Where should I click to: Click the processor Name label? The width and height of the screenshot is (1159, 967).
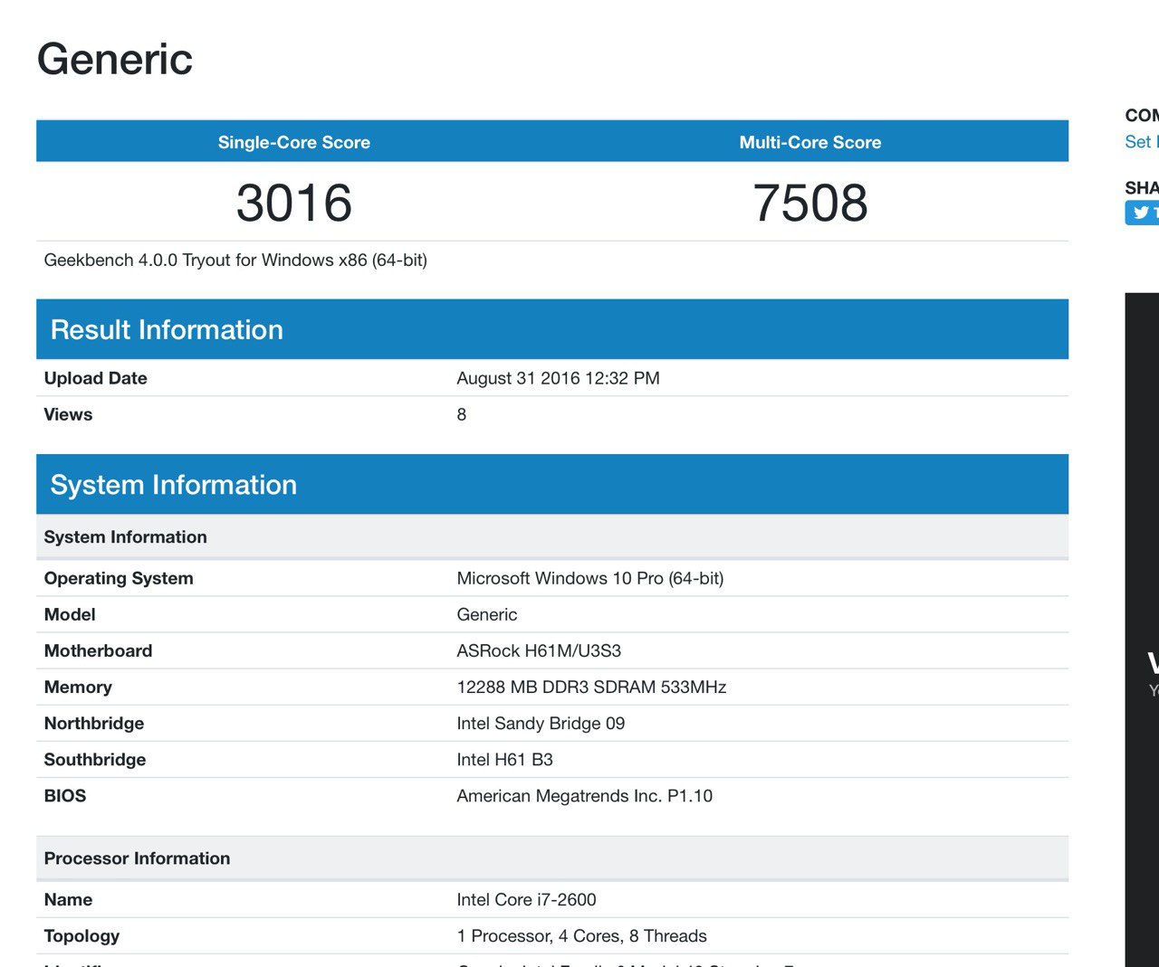click(x=68, y=900)
